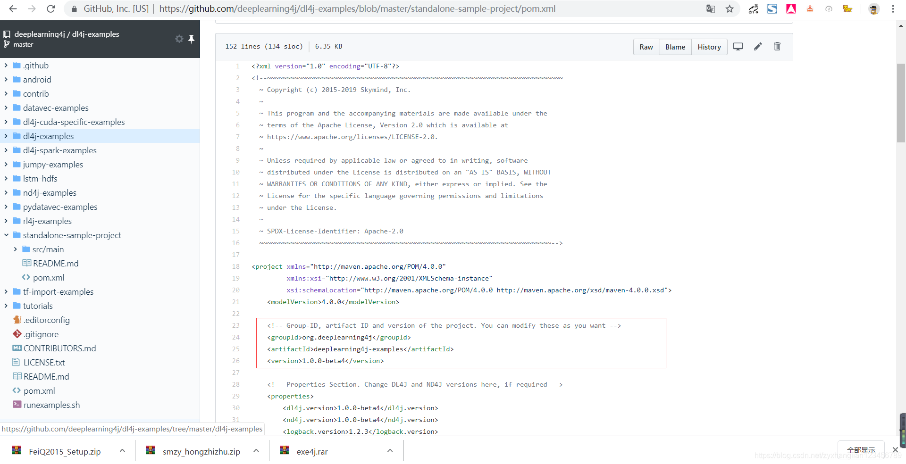906x464 pixels.
Task: Expand the dl4j-spark-examples folder
Action: [6, 150]
